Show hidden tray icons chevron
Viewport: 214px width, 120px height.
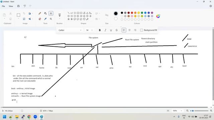click(174, 117)
